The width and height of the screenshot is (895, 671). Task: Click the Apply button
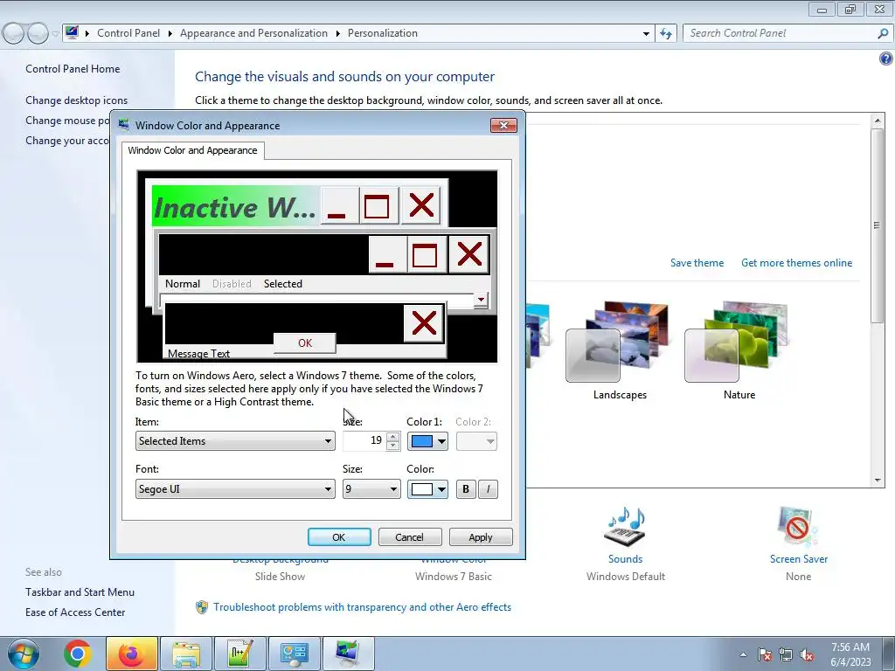(x=481, y=537)
